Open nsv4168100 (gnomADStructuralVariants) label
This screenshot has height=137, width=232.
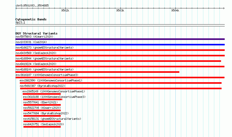(45, 69)
